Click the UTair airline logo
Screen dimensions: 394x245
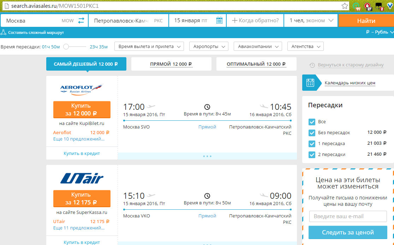pos(82,178)
